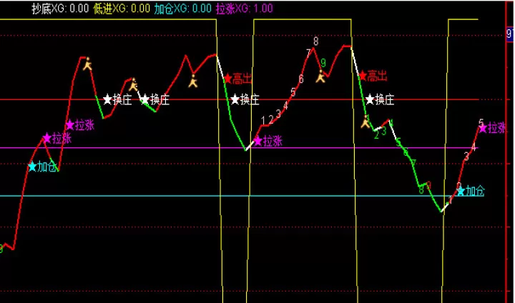
Task: Click the green number 7 on the downtrend
Action: click(x=413, y=163)
